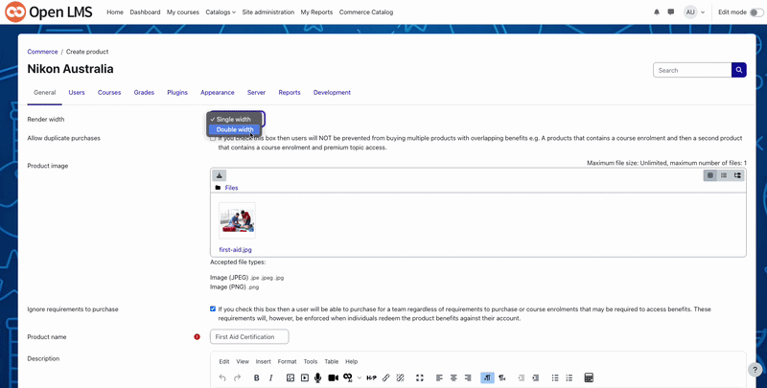
Task: Open the editor Help menu
Action: click(x=352, y=361)
